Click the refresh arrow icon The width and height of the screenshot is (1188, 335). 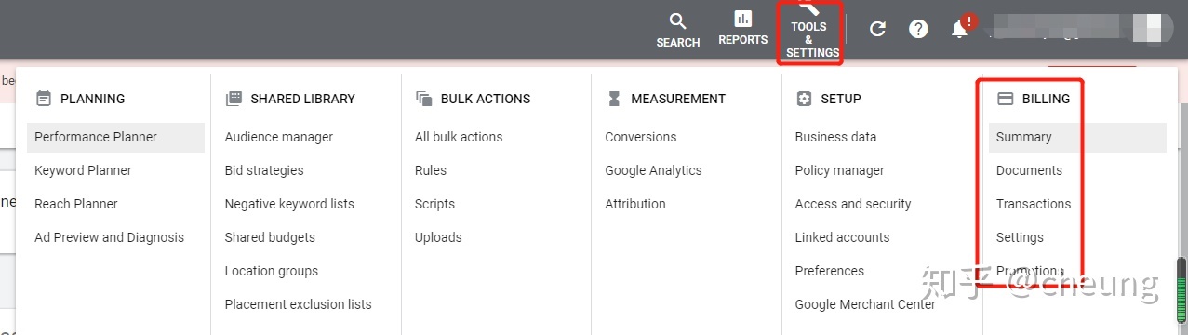(877, 29)
